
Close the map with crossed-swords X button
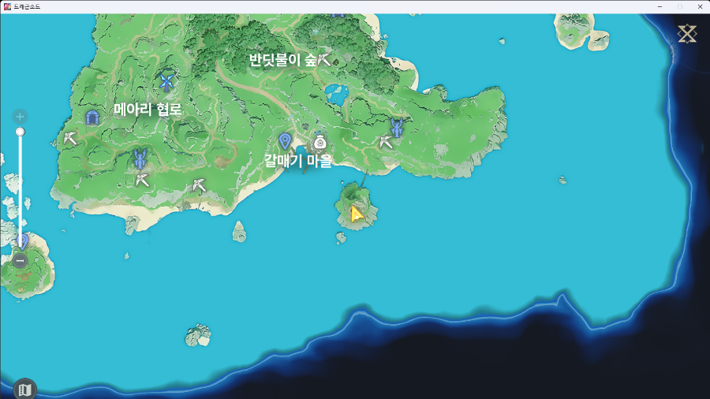[x=687, y=33]
